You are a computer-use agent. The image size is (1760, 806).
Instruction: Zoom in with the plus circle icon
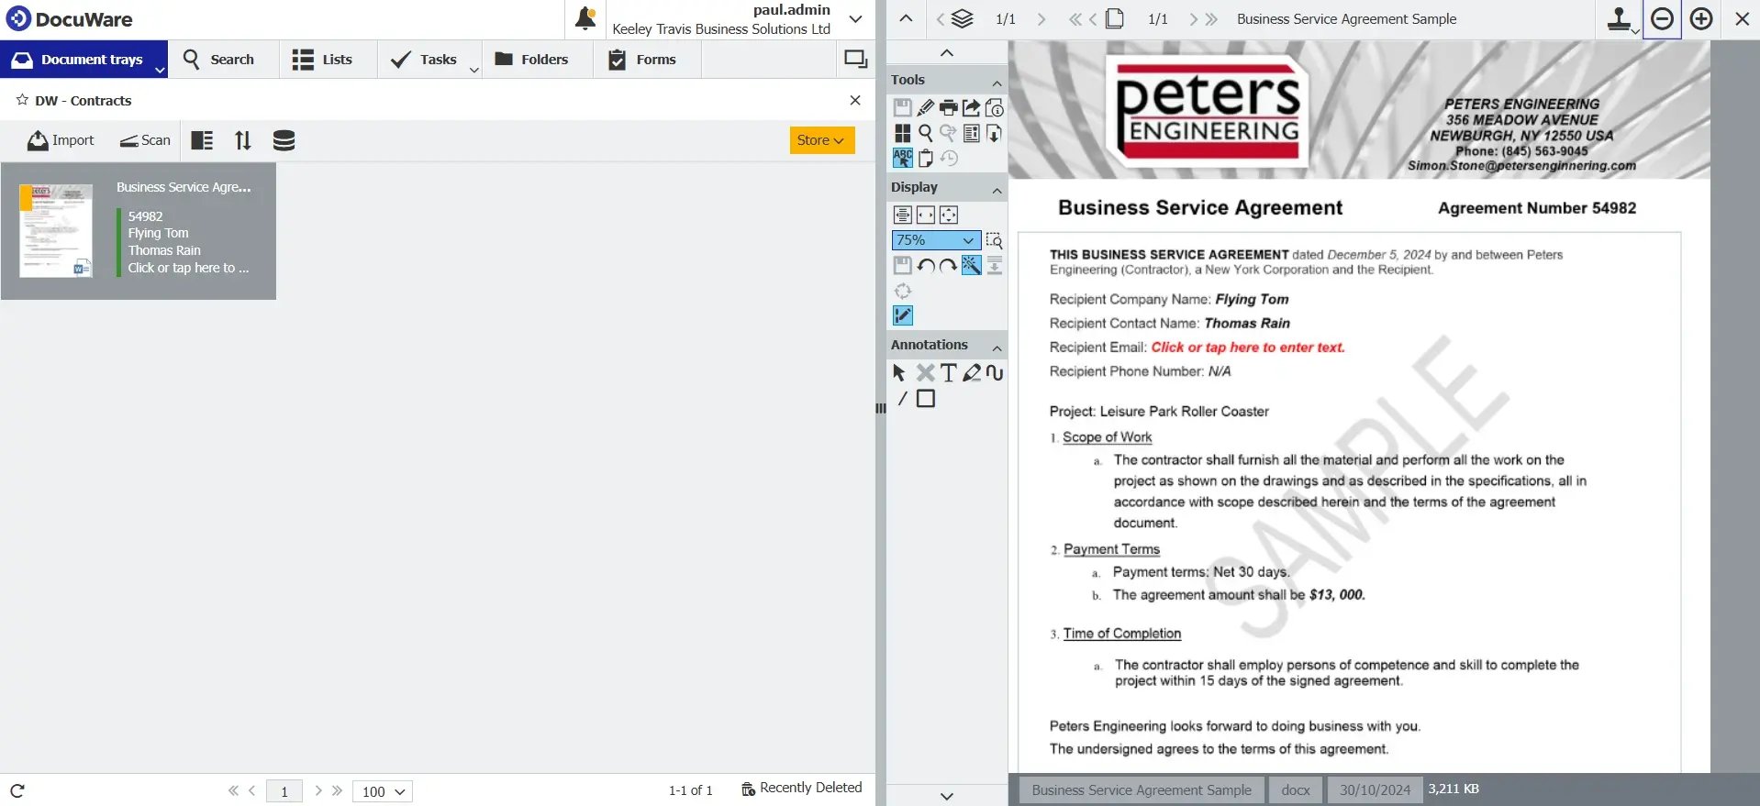point(1701,18)
